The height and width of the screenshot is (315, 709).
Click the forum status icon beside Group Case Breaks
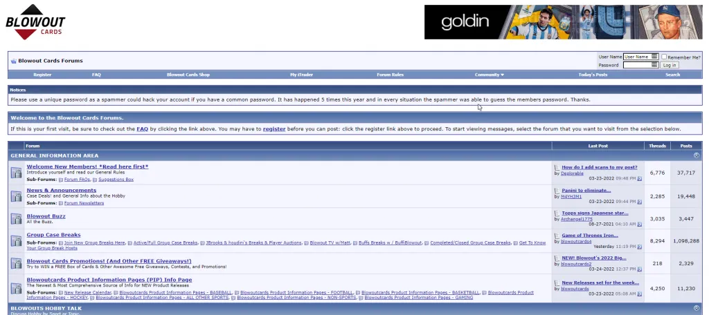tap(17, 242)
